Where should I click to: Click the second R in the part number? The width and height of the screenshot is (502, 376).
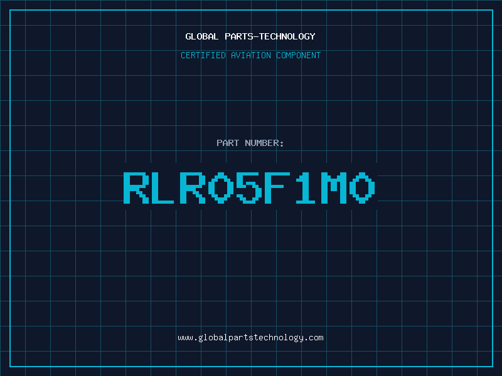point(192,187)
